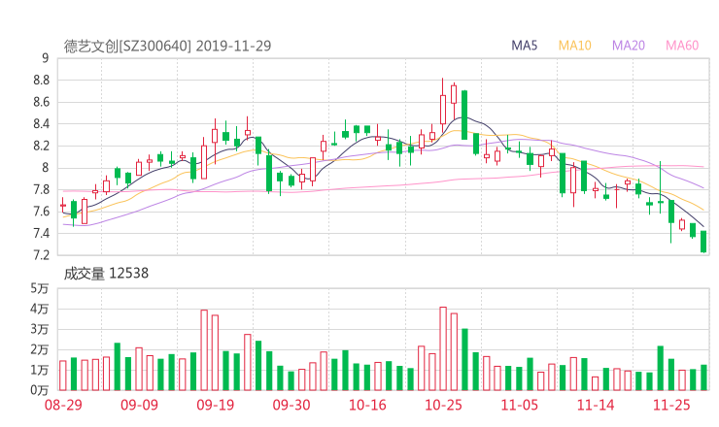
Task: Click the volume axis label 5万
Action: point(40,288)
